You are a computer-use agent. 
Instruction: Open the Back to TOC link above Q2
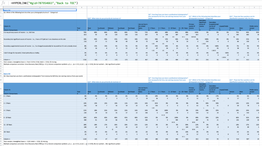pos(7,74)
